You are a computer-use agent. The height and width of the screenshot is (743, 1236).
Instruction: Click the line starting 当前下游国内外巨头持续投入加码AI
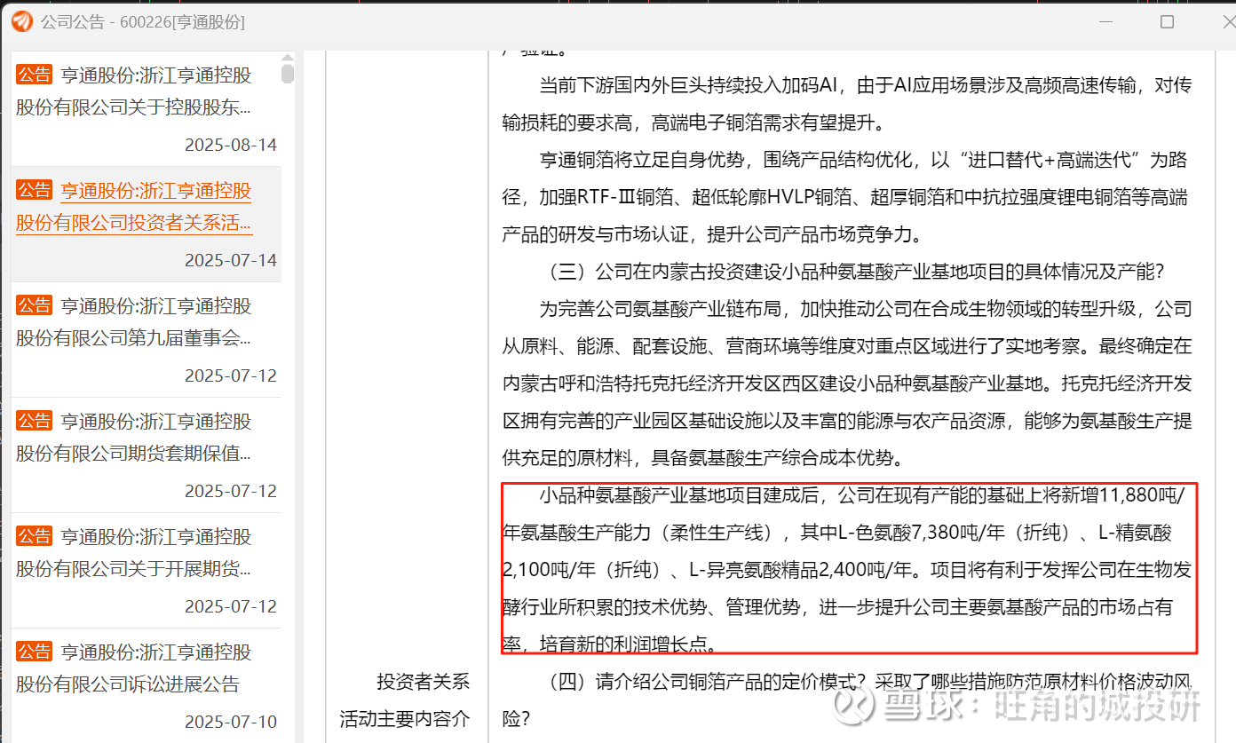point(866,85)
